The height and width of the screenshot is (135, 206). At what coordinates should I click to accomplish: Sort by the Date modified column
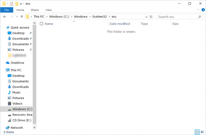[x=120, y=24]
